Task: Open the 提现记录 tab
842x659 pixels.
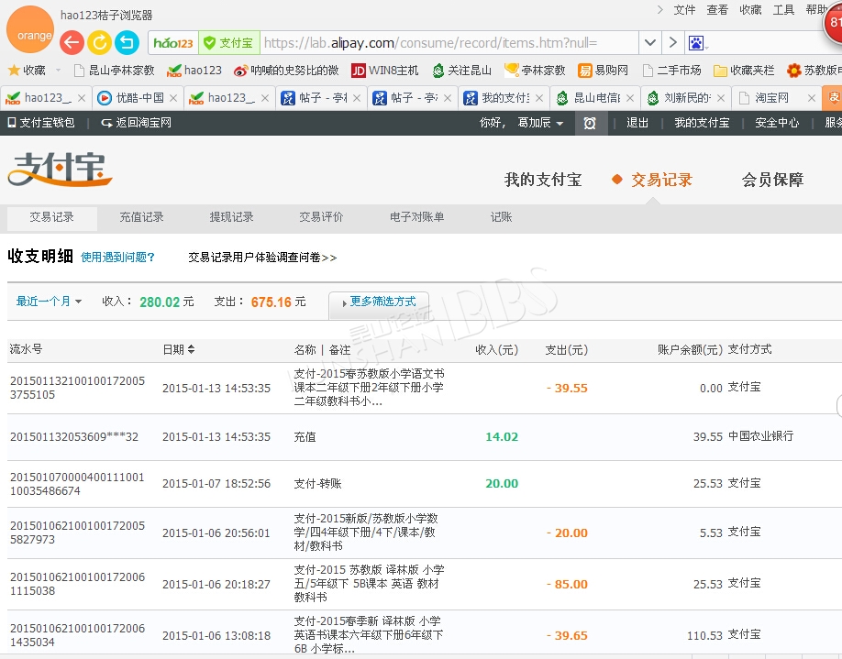Action: pos(231,217)
